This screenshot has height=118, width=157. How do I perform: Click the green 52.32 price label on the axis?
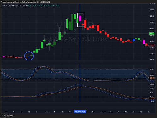click(x=152, y=34)
